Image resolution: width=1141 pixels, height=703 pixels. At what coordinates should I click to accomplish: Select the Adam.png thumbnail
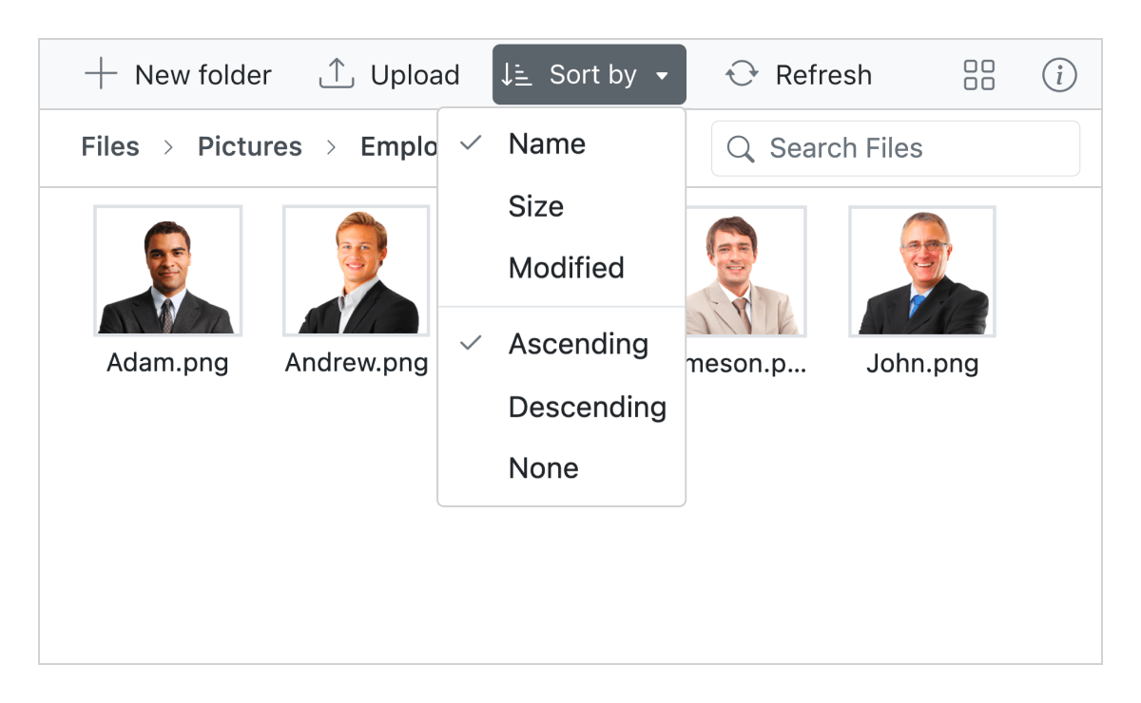(167, 270)
